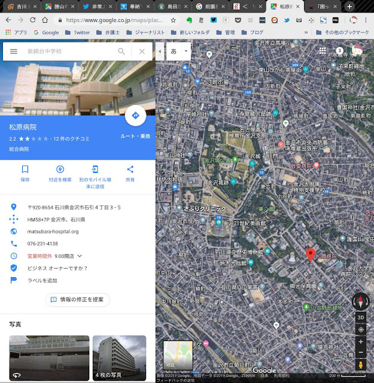This screenshot has width=374, height=383.
Task: Switch to the 勝山 maps tab
Action: click(x=59, y=7)
